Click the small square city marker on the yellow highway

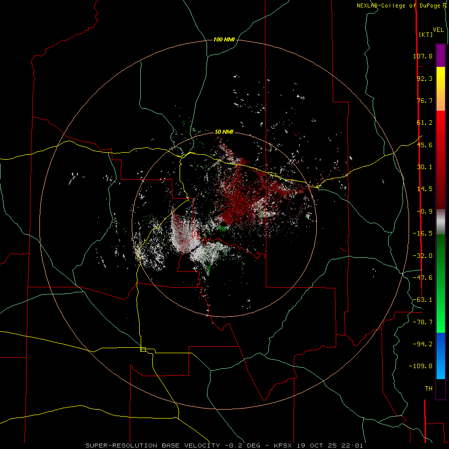(x=143, y=349)
